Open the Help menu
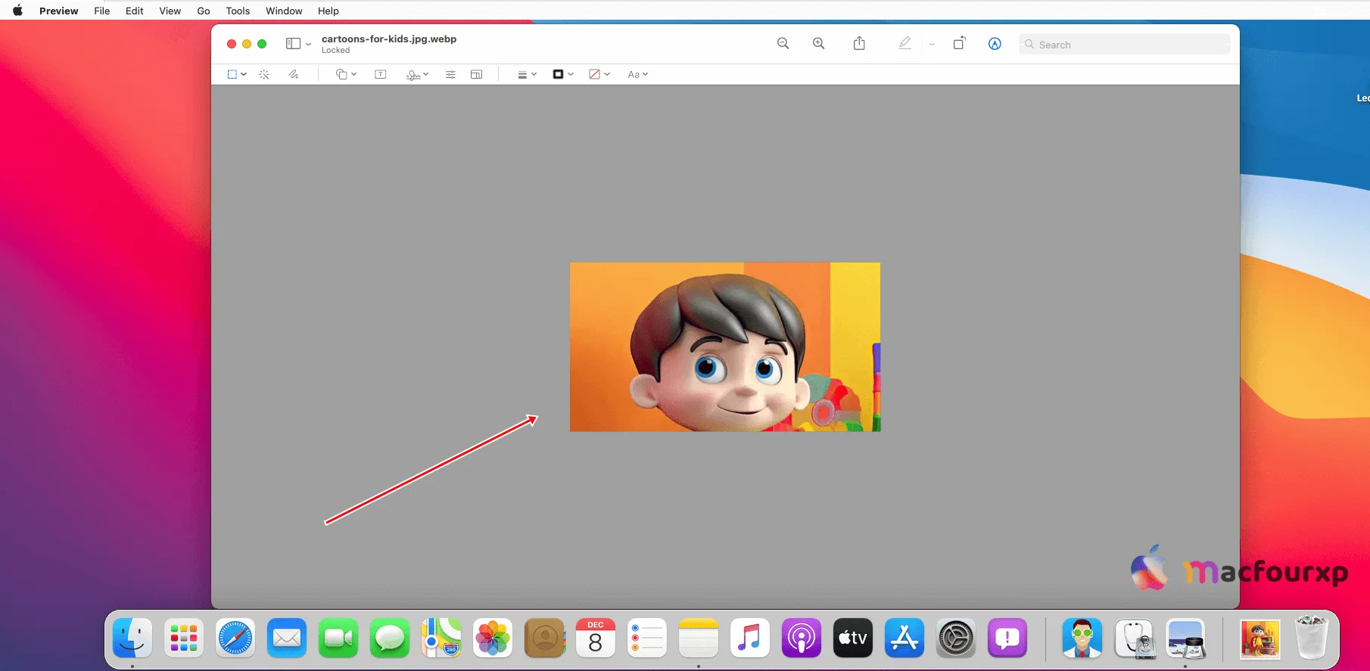 [328, 11]
